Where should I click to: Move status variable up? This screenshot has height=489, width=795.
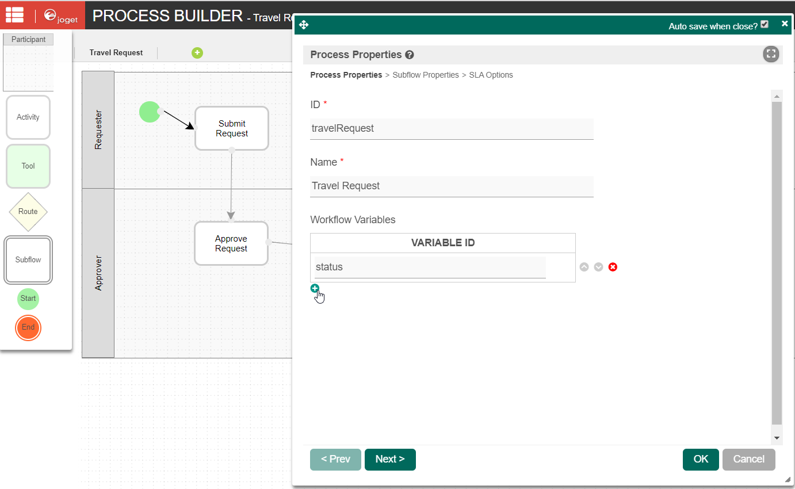coord(584,267)
